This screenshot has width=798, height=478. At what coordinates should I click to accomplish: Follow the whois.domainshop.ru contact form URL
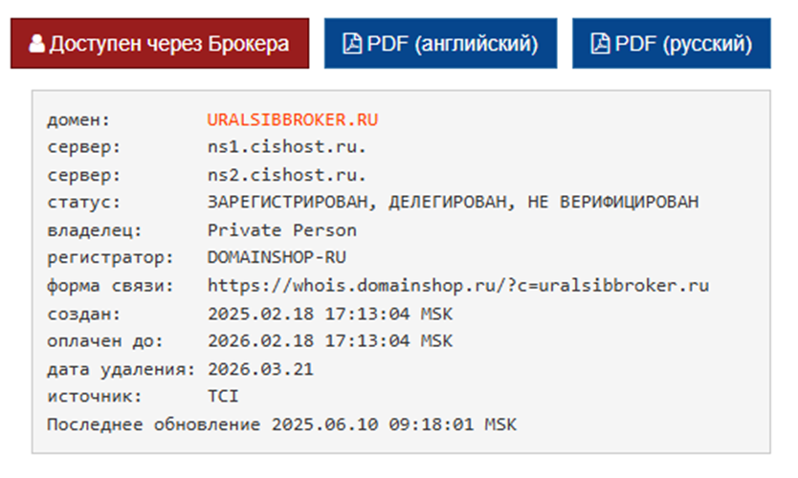(x=458, y=286)
